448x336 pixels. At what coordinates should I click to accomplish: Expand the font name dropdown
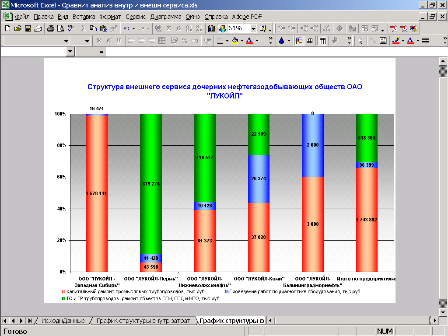coord(66,41)
